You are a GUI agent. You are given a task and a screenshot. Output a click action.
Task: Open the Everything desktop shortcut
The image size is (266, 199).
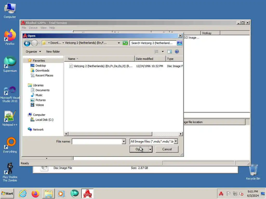pyautogui.click(x=10, y=145)
